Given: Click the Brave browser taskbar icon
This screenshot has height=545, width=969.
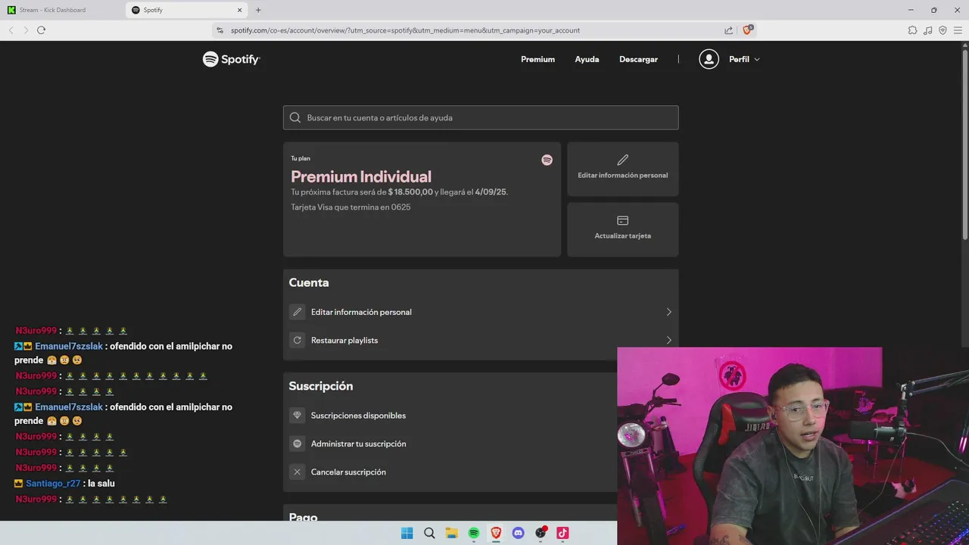Looking at the screenshot, I should (496, 533).
